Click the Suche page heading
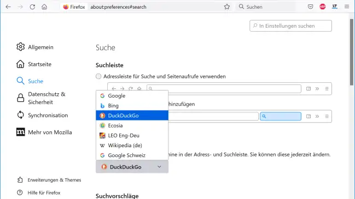The height and width of the screenshot is (199, 355). tap(106, 47)
